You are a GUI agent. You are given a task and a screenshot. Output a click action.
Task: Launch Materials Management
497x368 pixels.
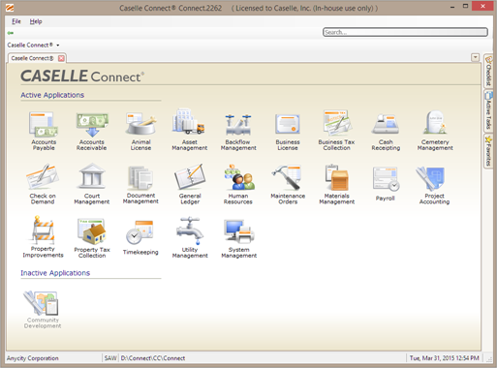[x=337, y=184]
